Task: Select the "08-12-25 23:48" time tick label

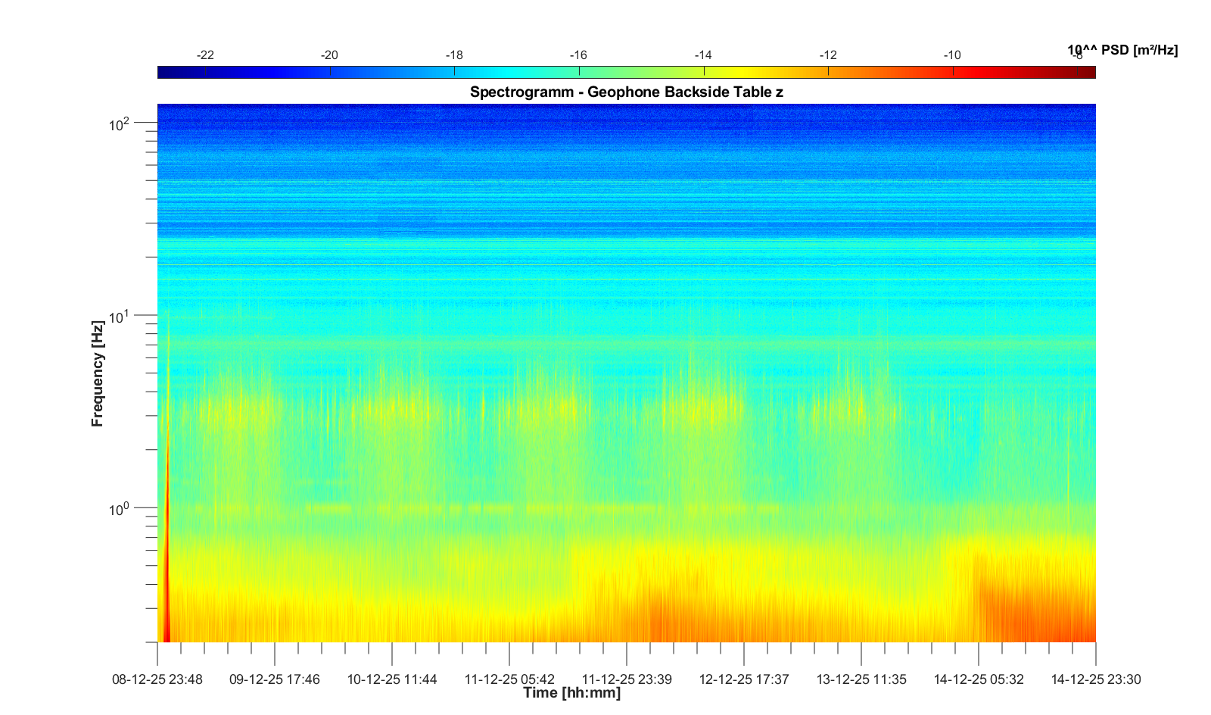Action: (157, 679)
